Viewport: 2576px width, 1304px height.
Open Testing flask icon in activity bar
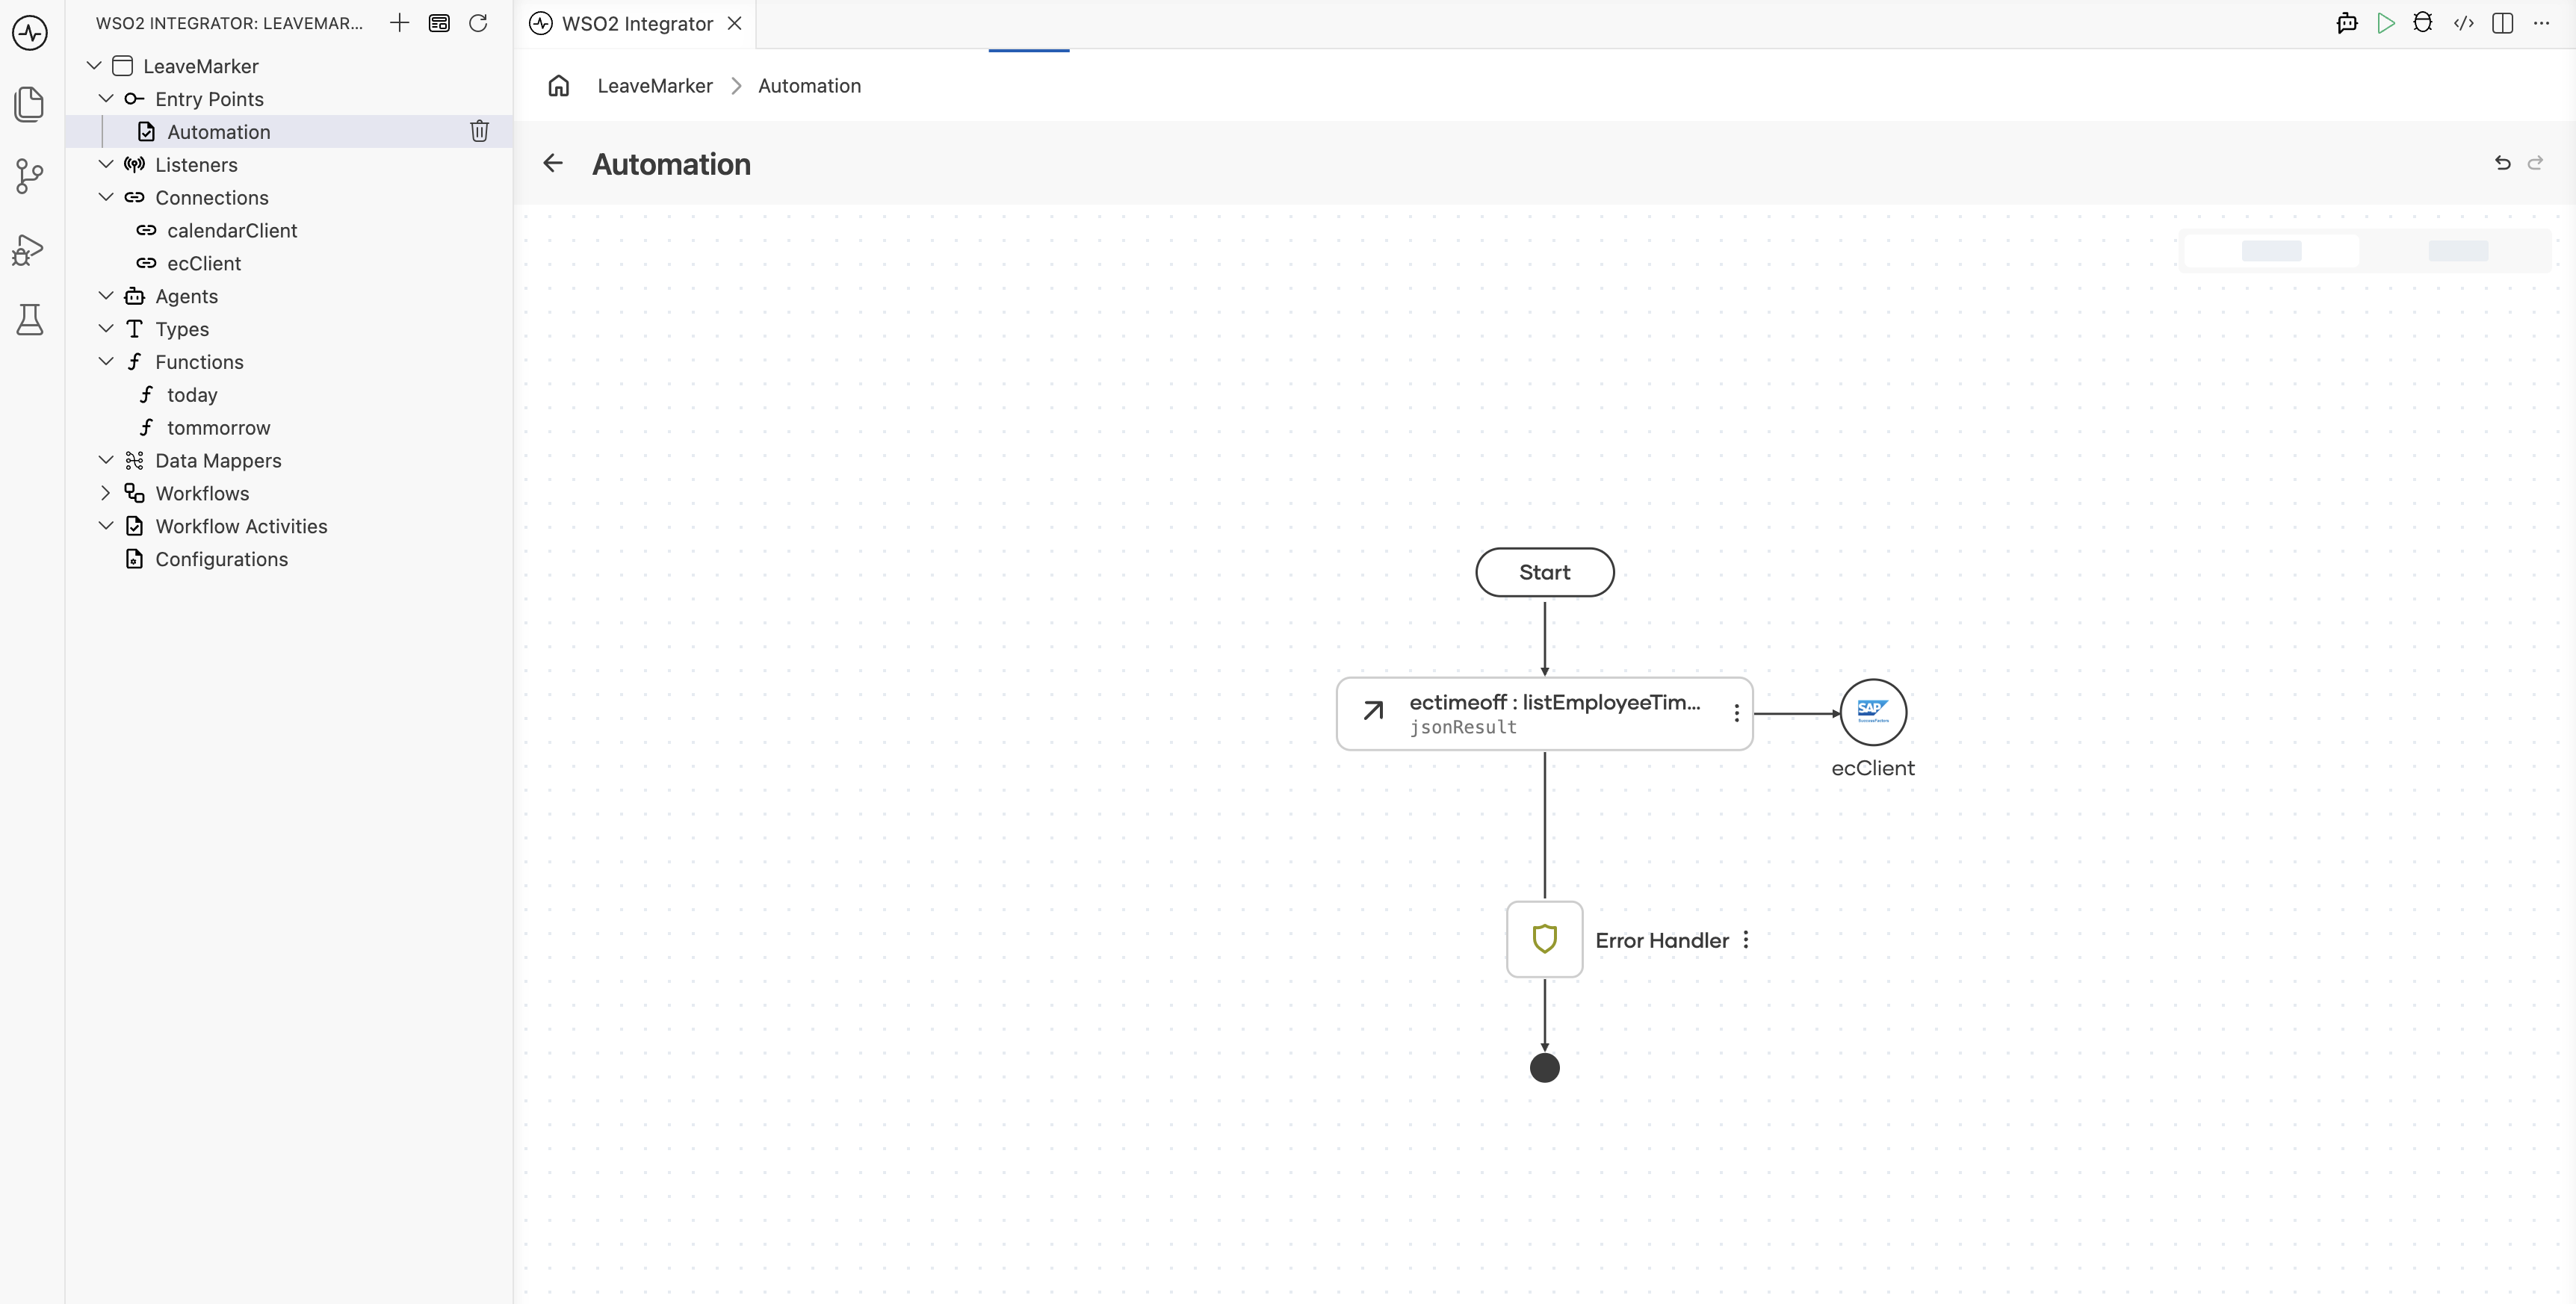point(30,320)
